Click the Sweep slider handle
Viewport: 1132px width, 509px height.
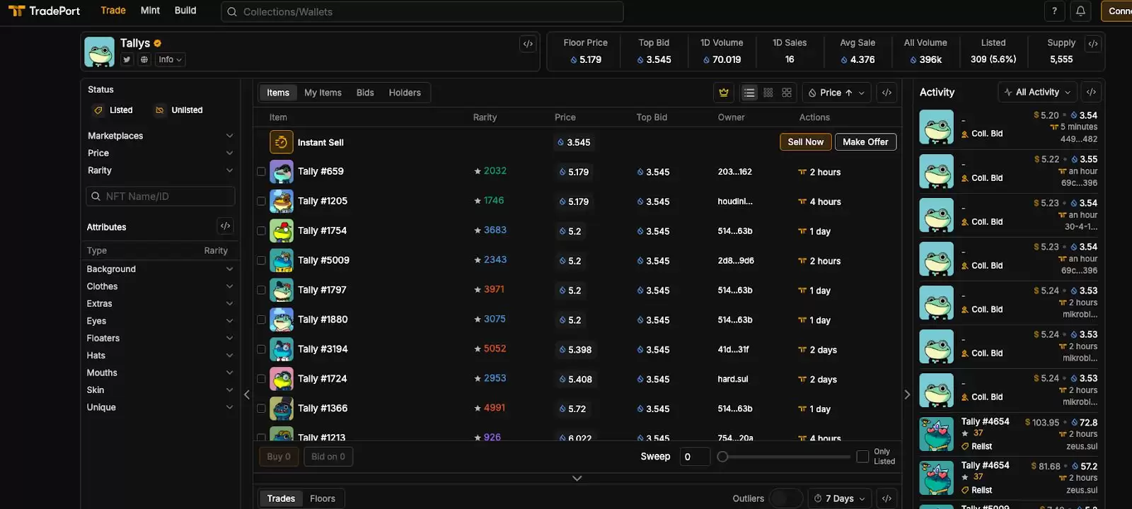click(722, 457)
